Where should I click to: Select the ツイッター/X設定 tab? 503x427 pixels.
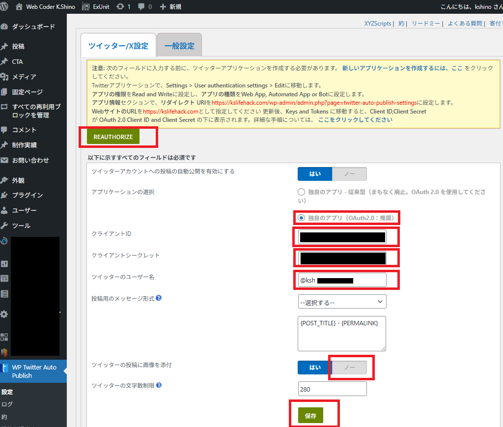(x=118, y=46)
